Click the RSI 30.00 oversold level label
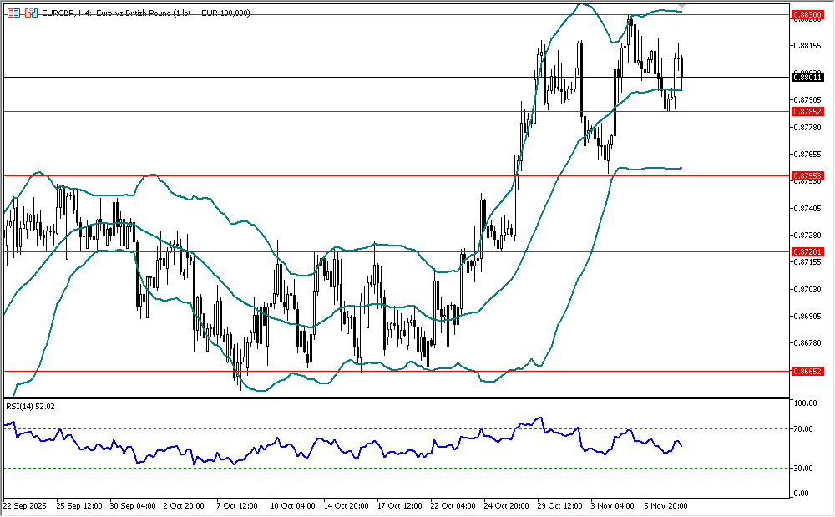Image resolution: width=835 pixels, height=517 pixels. click(804, 468)
